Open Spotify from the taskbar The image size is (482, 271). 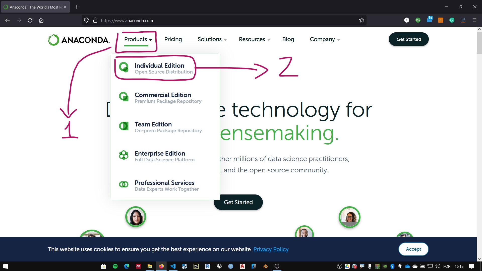click(x=115, y=266)
